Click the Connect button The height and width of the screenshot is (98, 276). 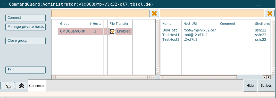[26, 18]
